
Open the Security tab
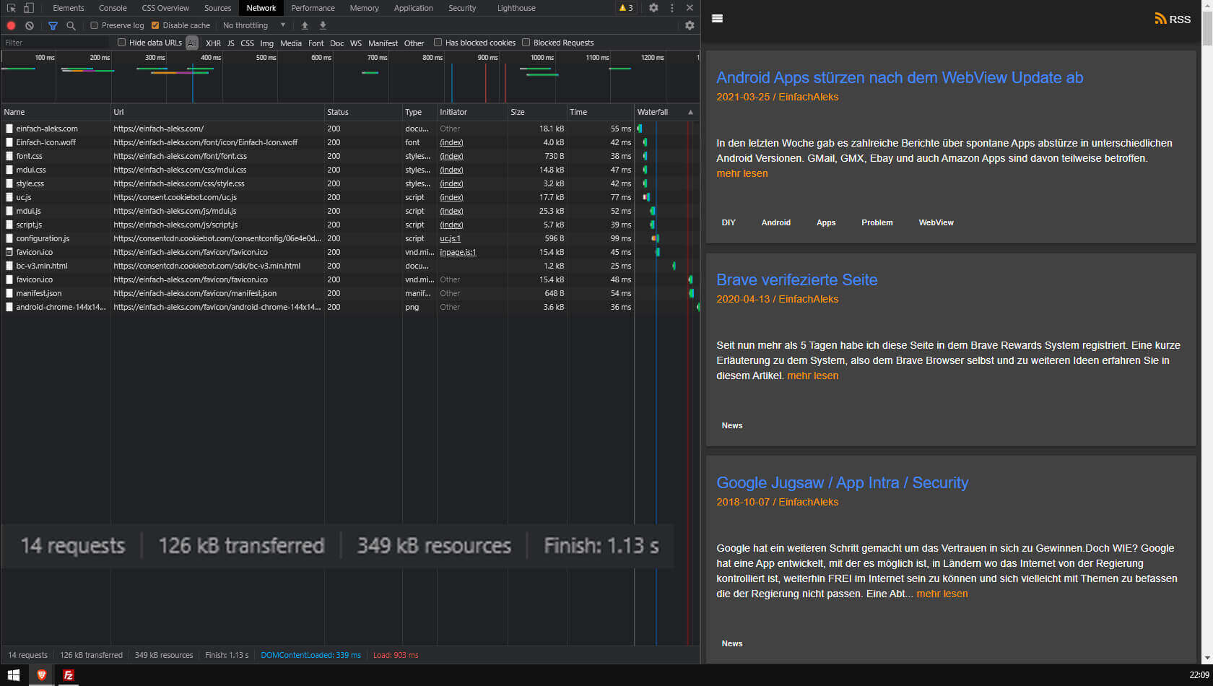462,8
